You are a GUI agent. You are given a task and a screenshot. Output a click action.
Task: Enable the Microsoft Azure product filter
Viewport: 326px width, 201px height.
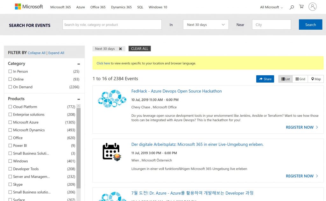tap(10, 122)
